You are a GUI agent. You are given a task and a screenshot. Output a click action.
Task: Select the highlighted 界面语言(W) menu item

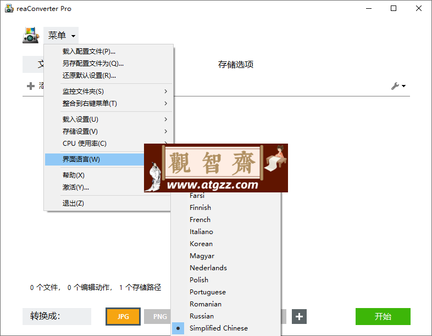tap(95, 160)
